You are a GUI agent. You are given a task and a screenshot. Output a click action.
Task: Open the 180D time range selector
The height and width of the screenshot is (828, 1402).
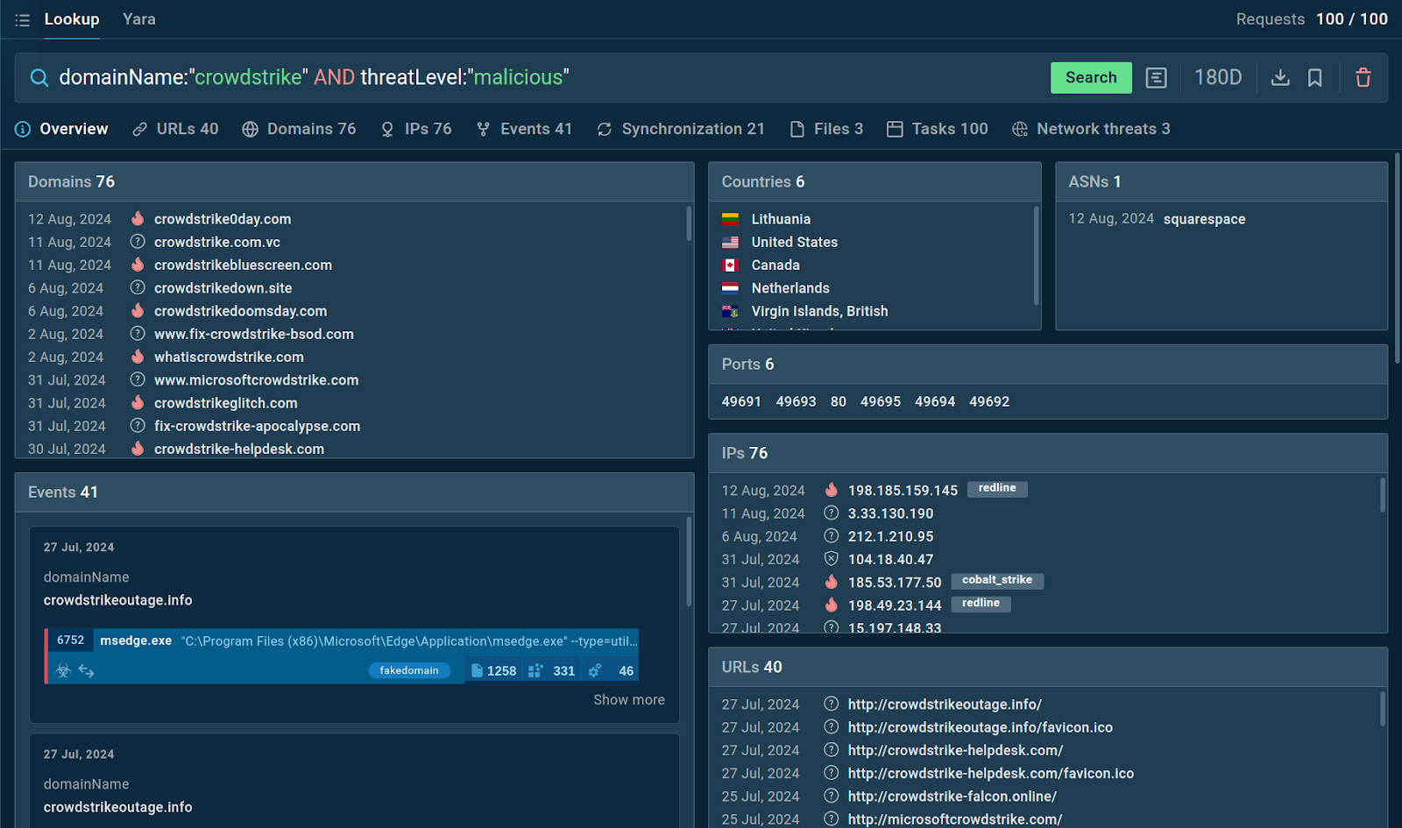tap(1217, 78)
